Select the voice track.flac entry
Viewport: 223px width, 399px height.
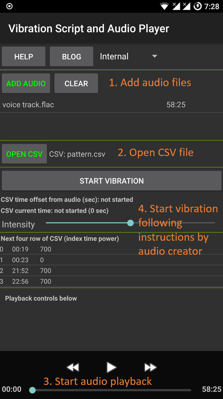point(74,105)
